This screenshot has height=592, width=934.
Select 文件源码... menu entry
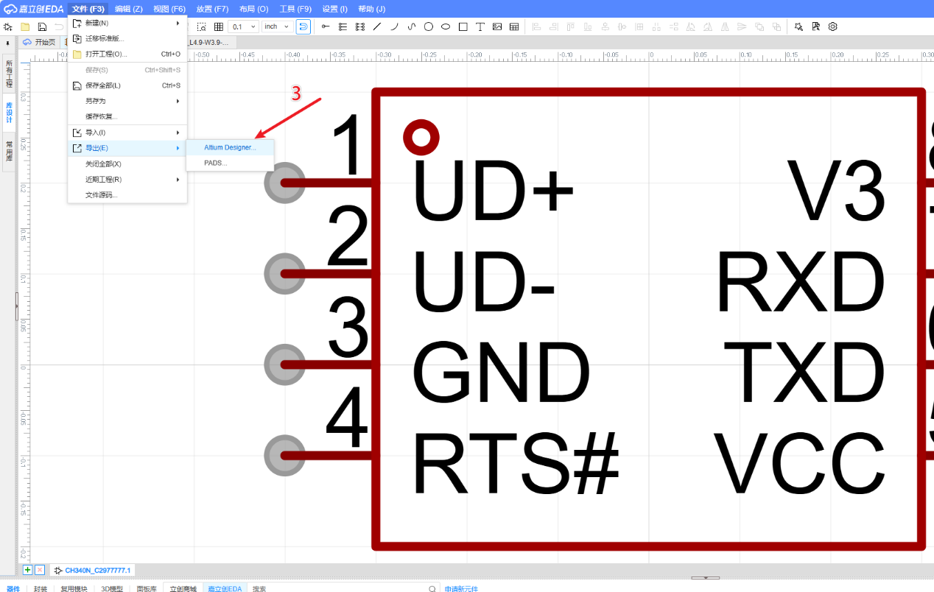[127, 195]
